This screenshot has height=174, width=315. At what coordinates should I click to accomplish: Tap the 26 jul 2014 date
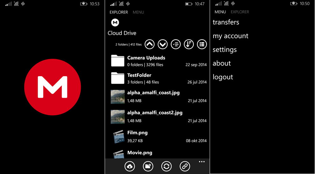point(197,82)
